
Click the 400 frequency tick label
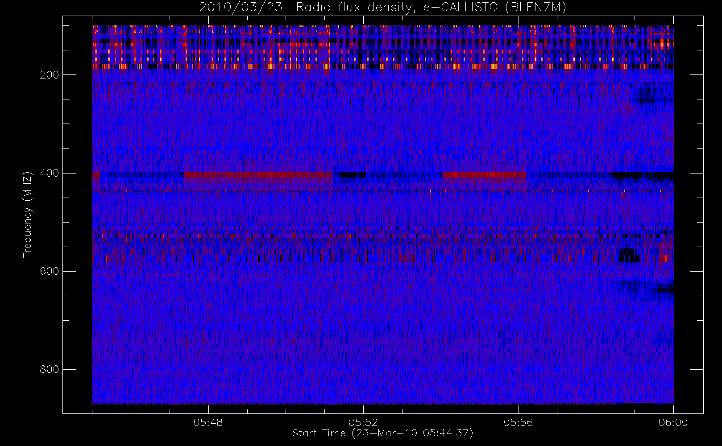(x=49, y=173)
